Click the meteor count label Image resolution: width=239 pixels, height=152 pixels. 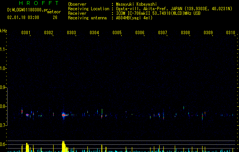click(54, 12)
